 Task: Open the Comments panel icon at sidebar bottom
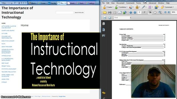[x=104, y=93]
